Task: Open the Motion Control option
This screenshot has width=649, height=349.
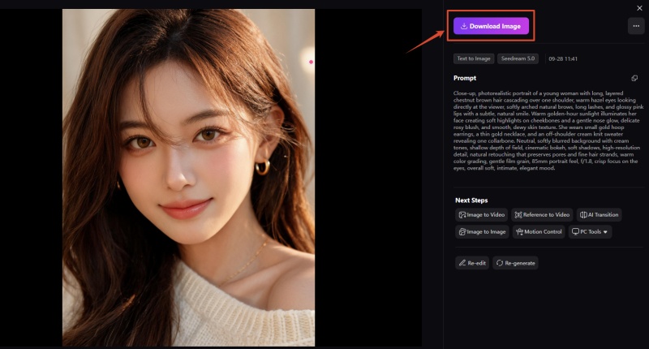Action: coord(539,232)
